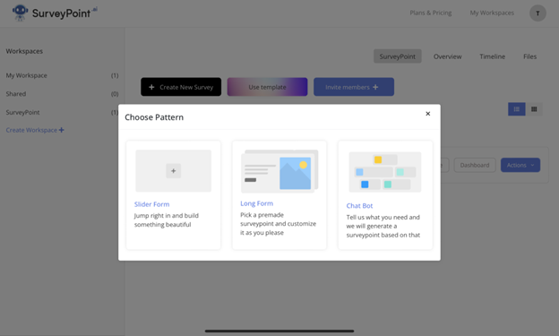Viewport: 559px width, 336px height.
Task: Click the Chat Bot preview image
Action: tap(385, 172)
